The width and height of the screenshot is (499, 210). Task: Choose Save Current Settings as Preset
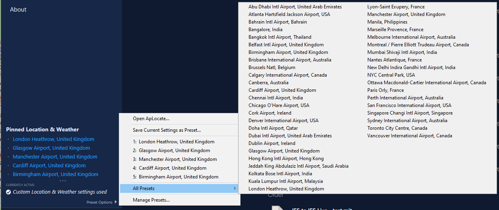coord(166,130)
